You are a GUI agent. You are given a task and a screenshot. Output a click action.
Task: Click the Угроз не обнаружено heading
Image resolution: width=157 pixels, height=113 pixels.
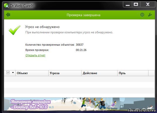click(43, 27)
